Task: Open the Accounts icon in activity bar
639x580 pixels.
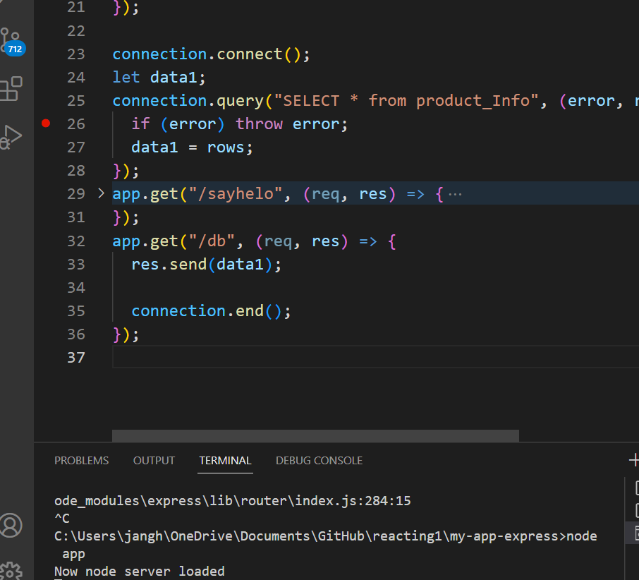Action: 11,525
